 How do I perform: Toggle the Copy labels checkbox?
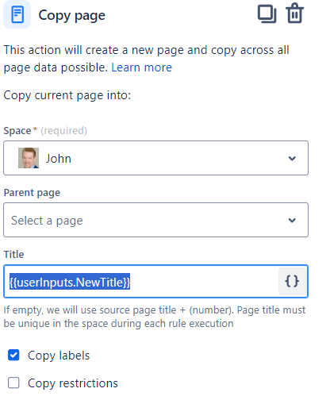[x=13, y=355]
